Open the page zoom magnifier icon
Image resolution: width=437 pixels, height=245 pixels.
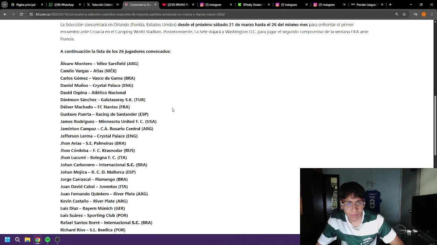coord(397,14)
